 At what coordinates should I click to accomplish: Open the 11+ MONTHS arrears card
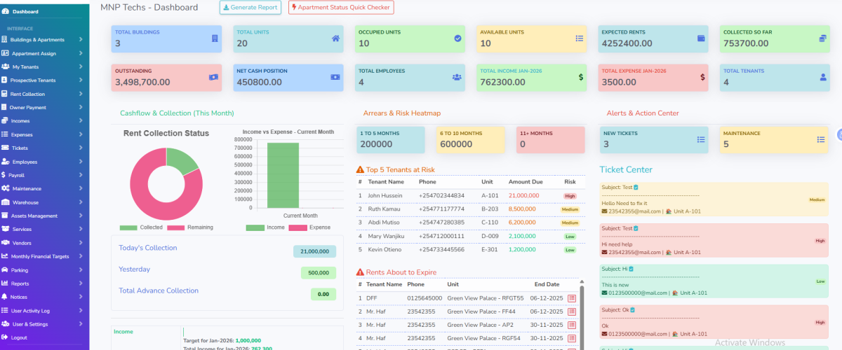[550, 140]
